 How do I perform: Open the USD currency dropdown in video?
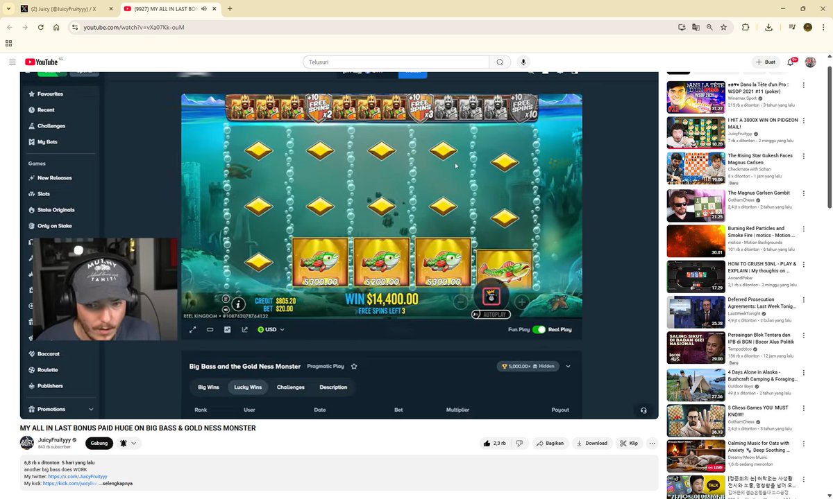click(271, 329)
